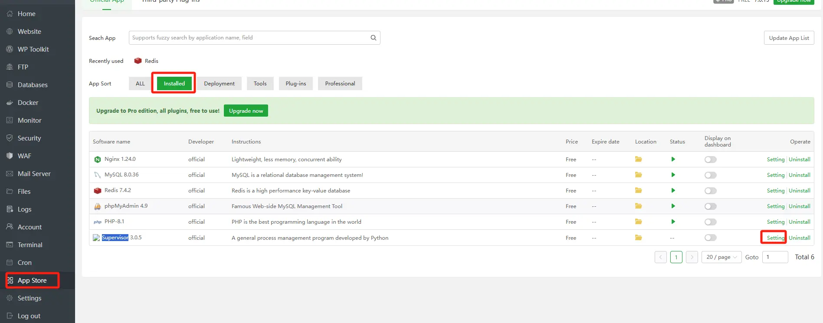Screen dimensions: 823x323
Task: Select the Deployment app sort tab
Action: pos(219,84)
